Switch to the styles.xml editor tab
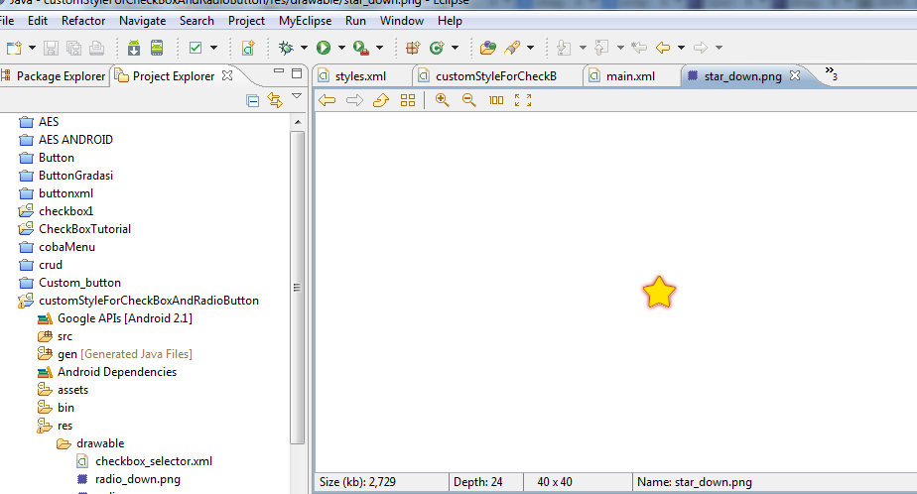This screenshot has width=917, height=494. [359, 75]
